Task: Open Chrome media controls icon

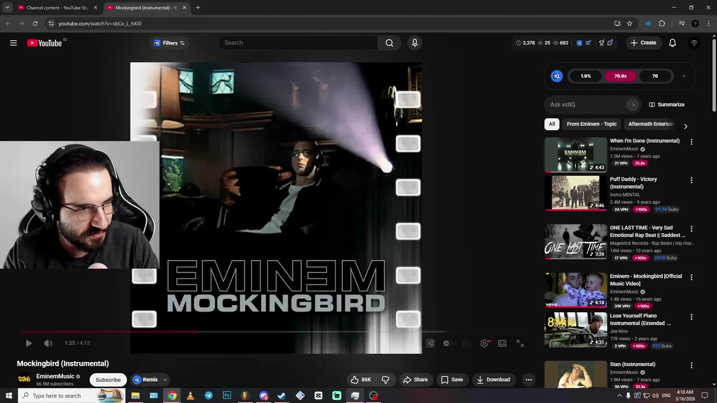Action: coord(682,24)
